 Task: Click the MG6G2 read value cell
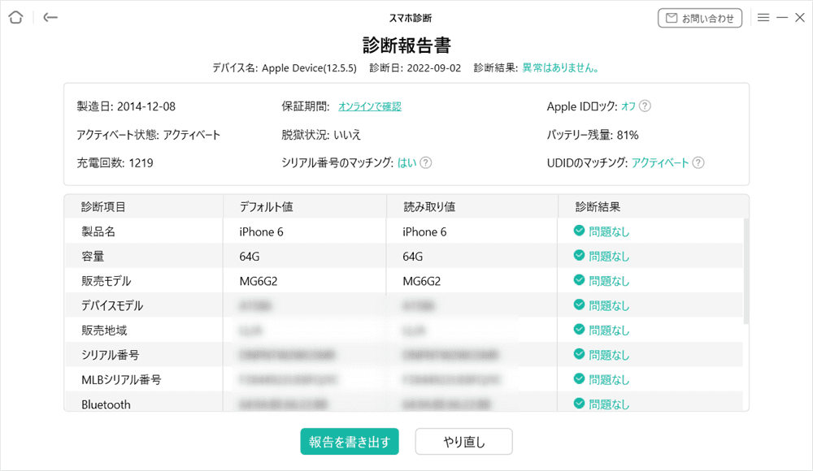click(x=421, y=281)
